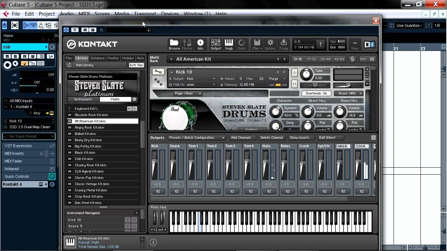Toggle the AUX rack button
Viewport: 447px width, 251px height.
[x=363, y=59]
